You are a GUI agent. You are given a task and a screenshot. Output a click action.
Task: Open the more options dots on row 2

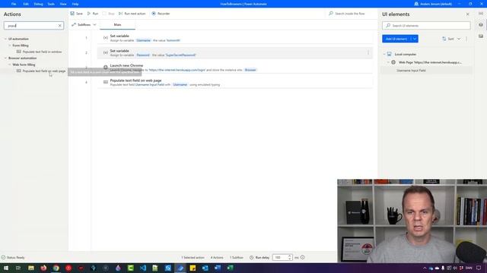(x=368, y=52)
